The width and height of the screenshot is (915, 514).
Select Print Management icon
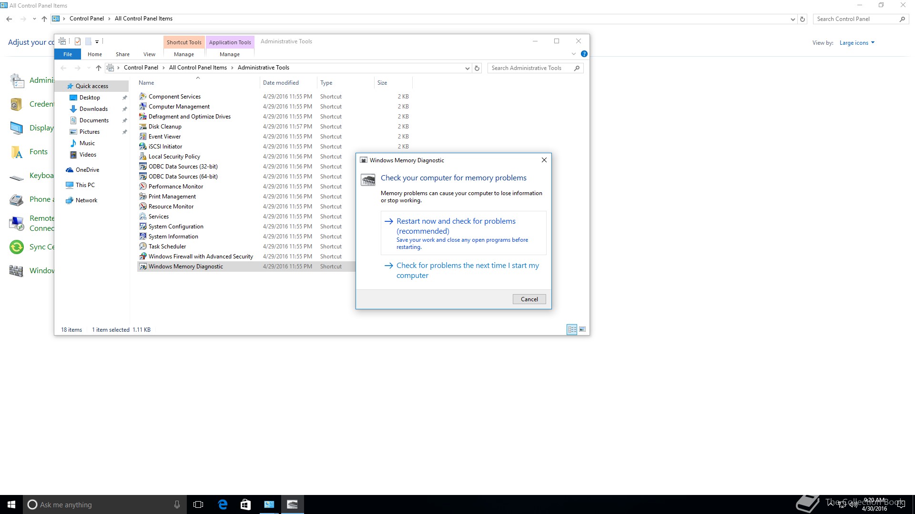[x=142, y=197]
